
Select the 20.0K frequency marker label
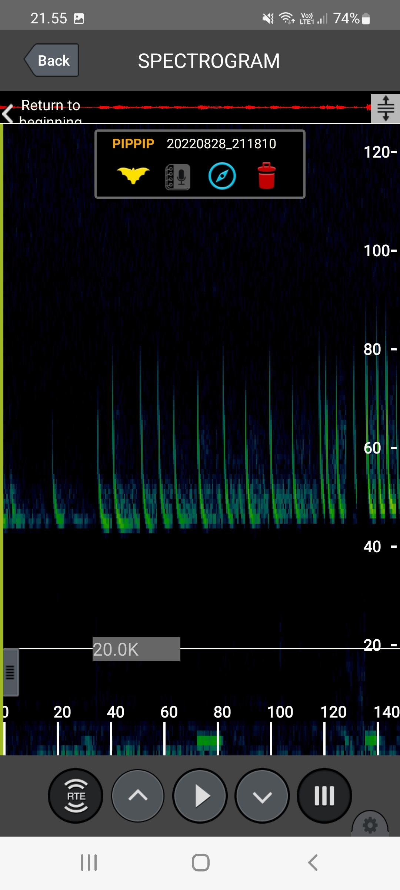(136, 649)
